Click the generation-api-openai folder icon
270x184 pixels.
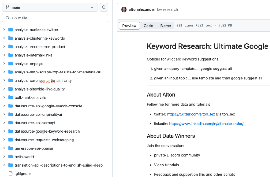coord(11,148)
